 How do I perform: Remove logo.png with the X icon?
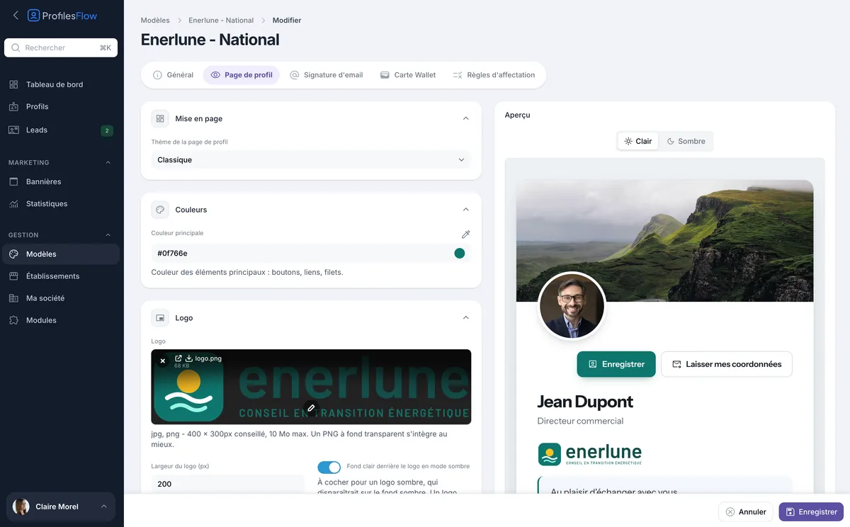162,361
